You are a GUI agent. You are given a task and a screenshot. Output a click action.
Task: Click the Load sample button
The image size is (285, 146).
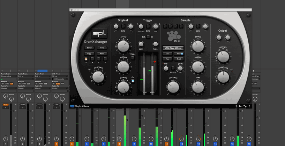tap(167, 54)
